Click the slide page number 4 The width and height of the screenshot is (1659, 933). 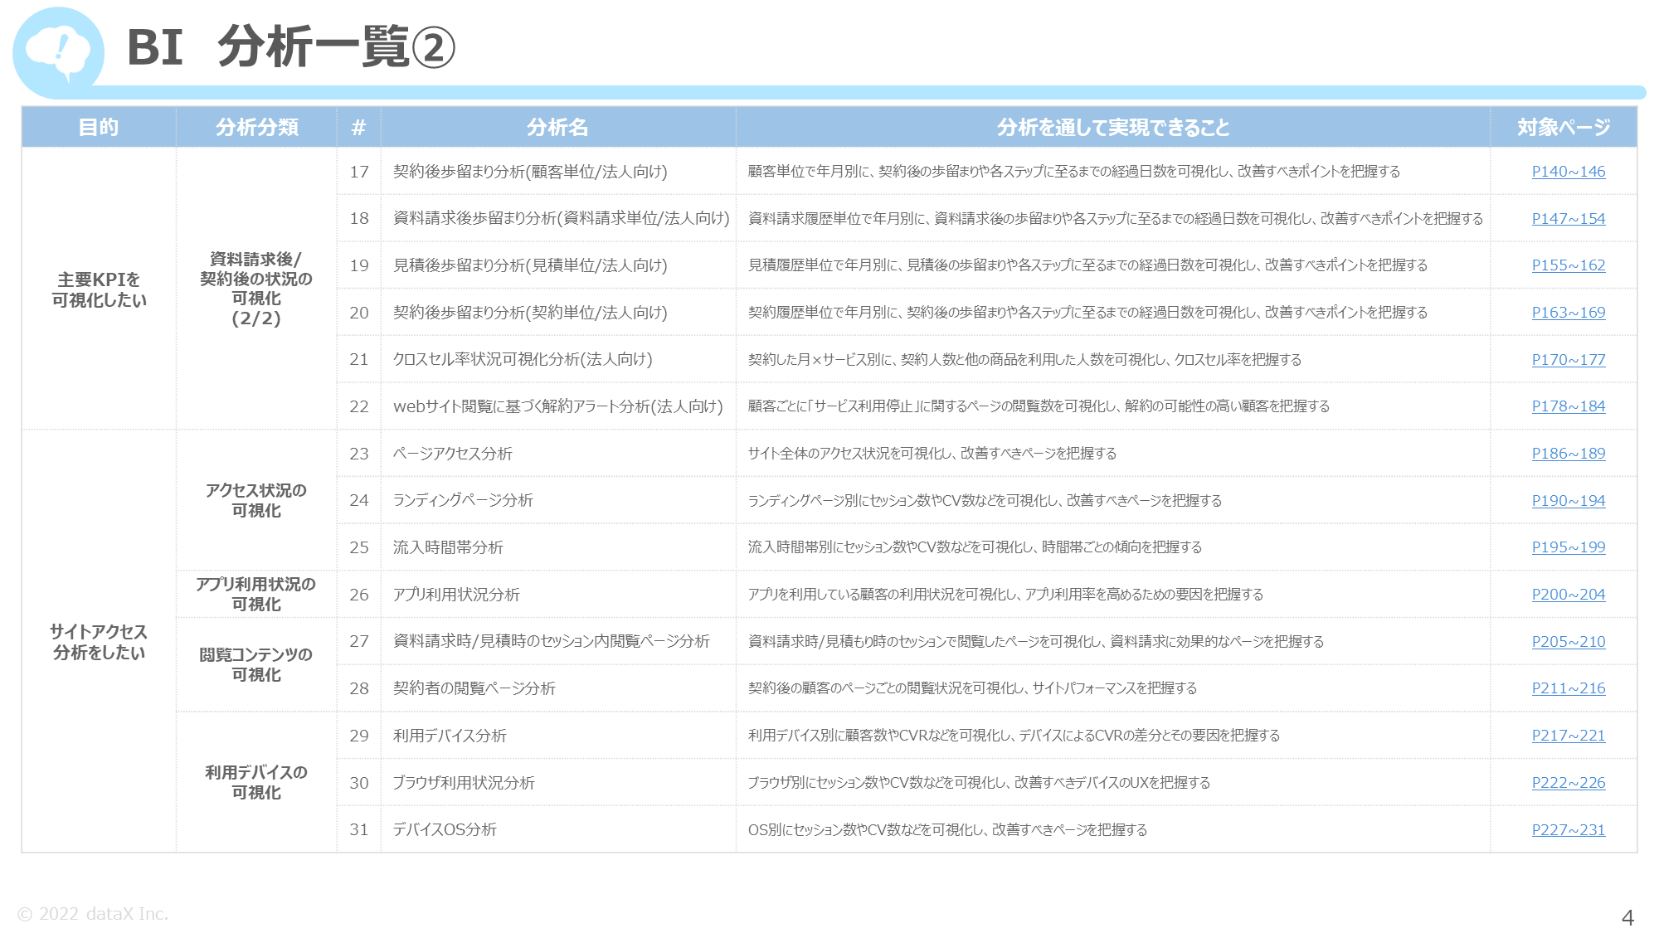tap(1627, 917)
